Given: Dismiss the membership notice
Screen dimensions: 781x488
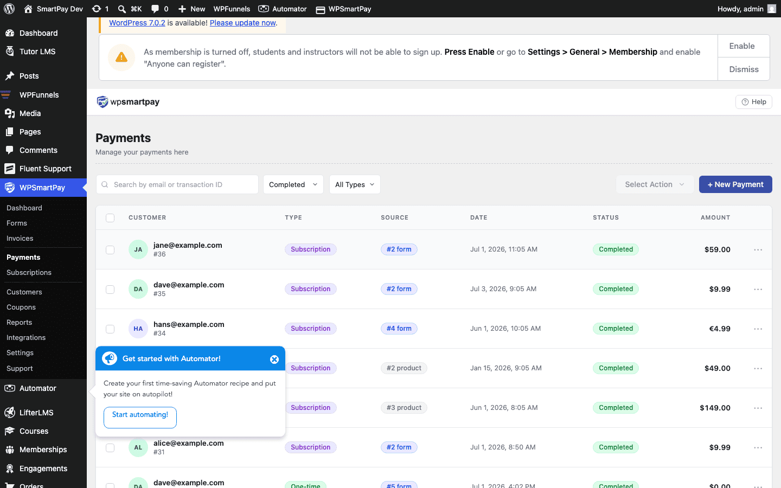Looking at the screenshot, I should pyautogui.click(x=744, y=69).
